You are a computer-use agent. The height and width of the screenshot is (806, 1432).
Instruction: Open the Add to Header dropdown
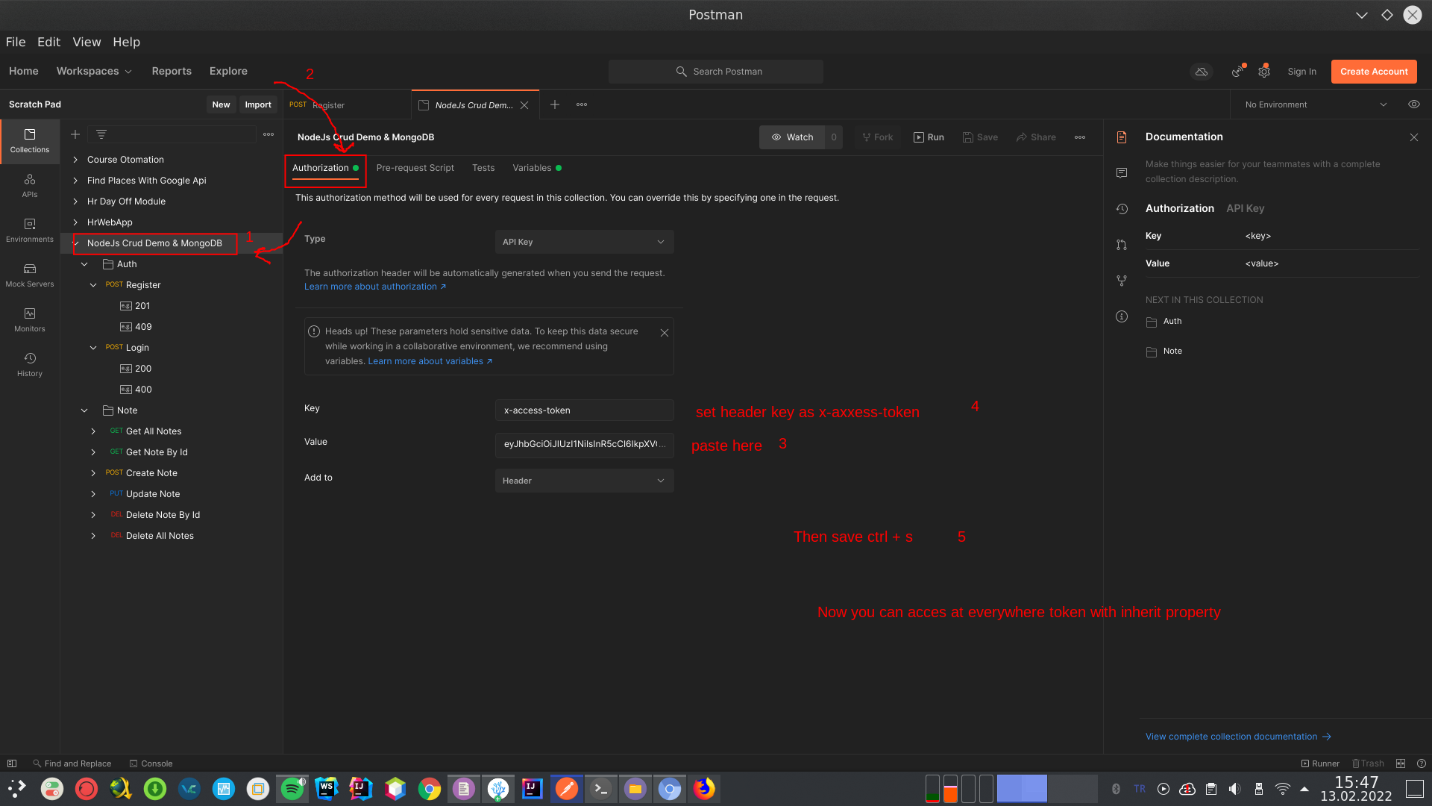click(584, 481)
